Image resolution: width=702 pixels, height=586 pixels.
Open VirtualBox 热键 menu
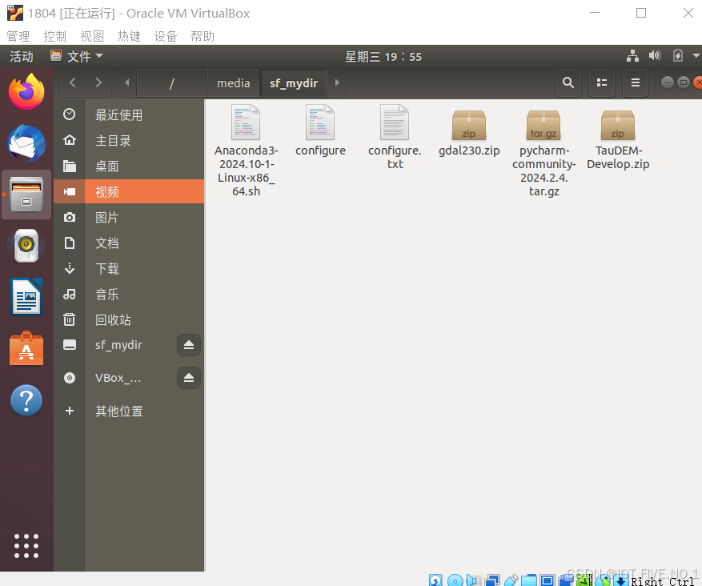click(129, 36)
